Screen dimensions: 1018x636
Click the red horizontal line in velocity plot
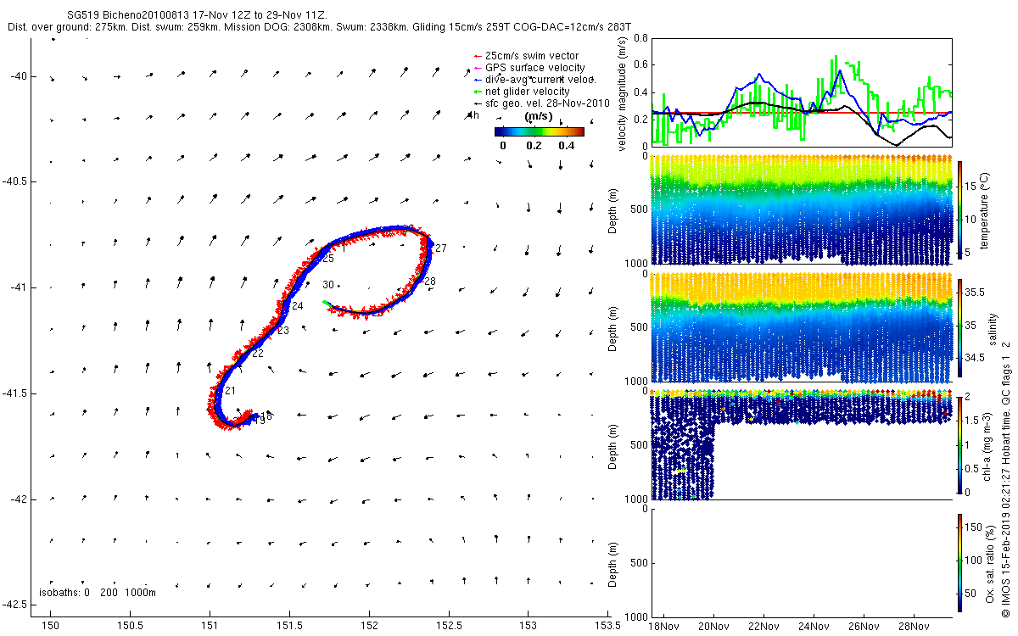click(801, 113)
